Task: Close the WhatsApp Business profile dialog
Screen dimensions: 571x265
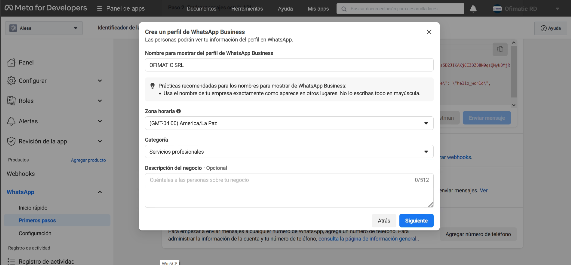Action: coord(429,32)
